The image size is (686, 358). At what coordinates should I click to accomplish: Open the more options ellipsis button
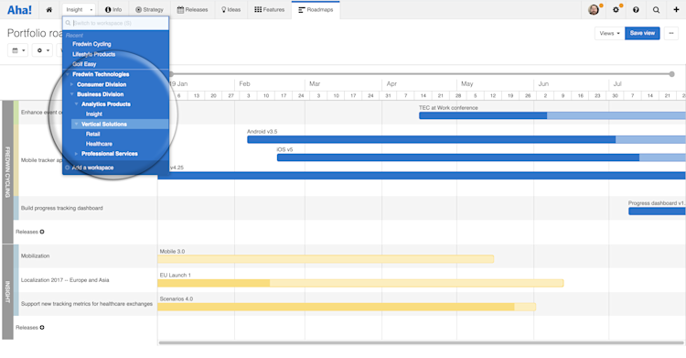[671, 33]
